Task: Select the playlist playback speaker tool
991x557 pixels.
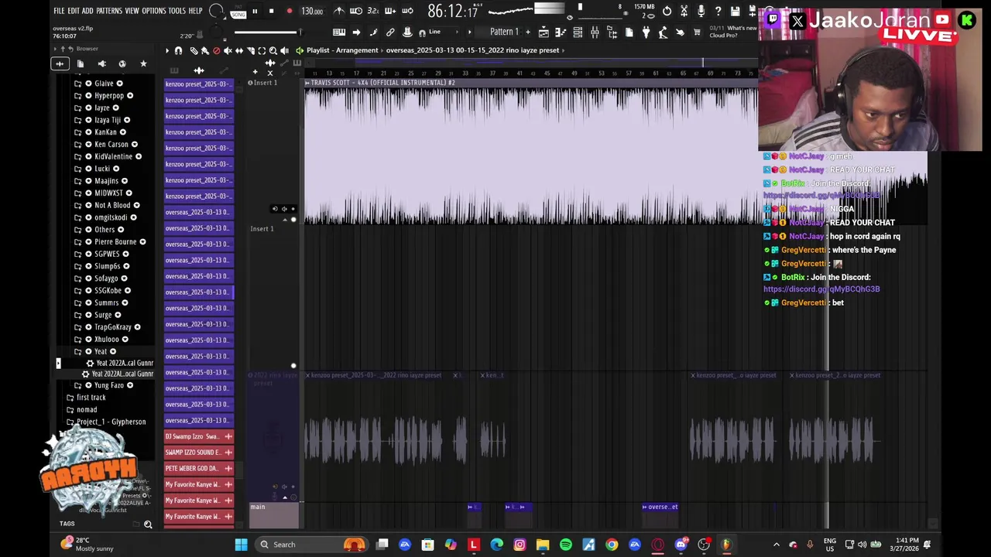Action: pos(284,50)
